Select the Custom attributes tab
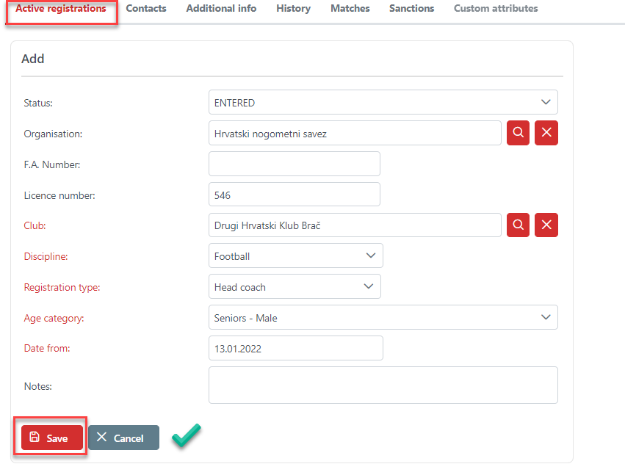The height and width of the screenshot is (475, 625). (x=495, y=9)
